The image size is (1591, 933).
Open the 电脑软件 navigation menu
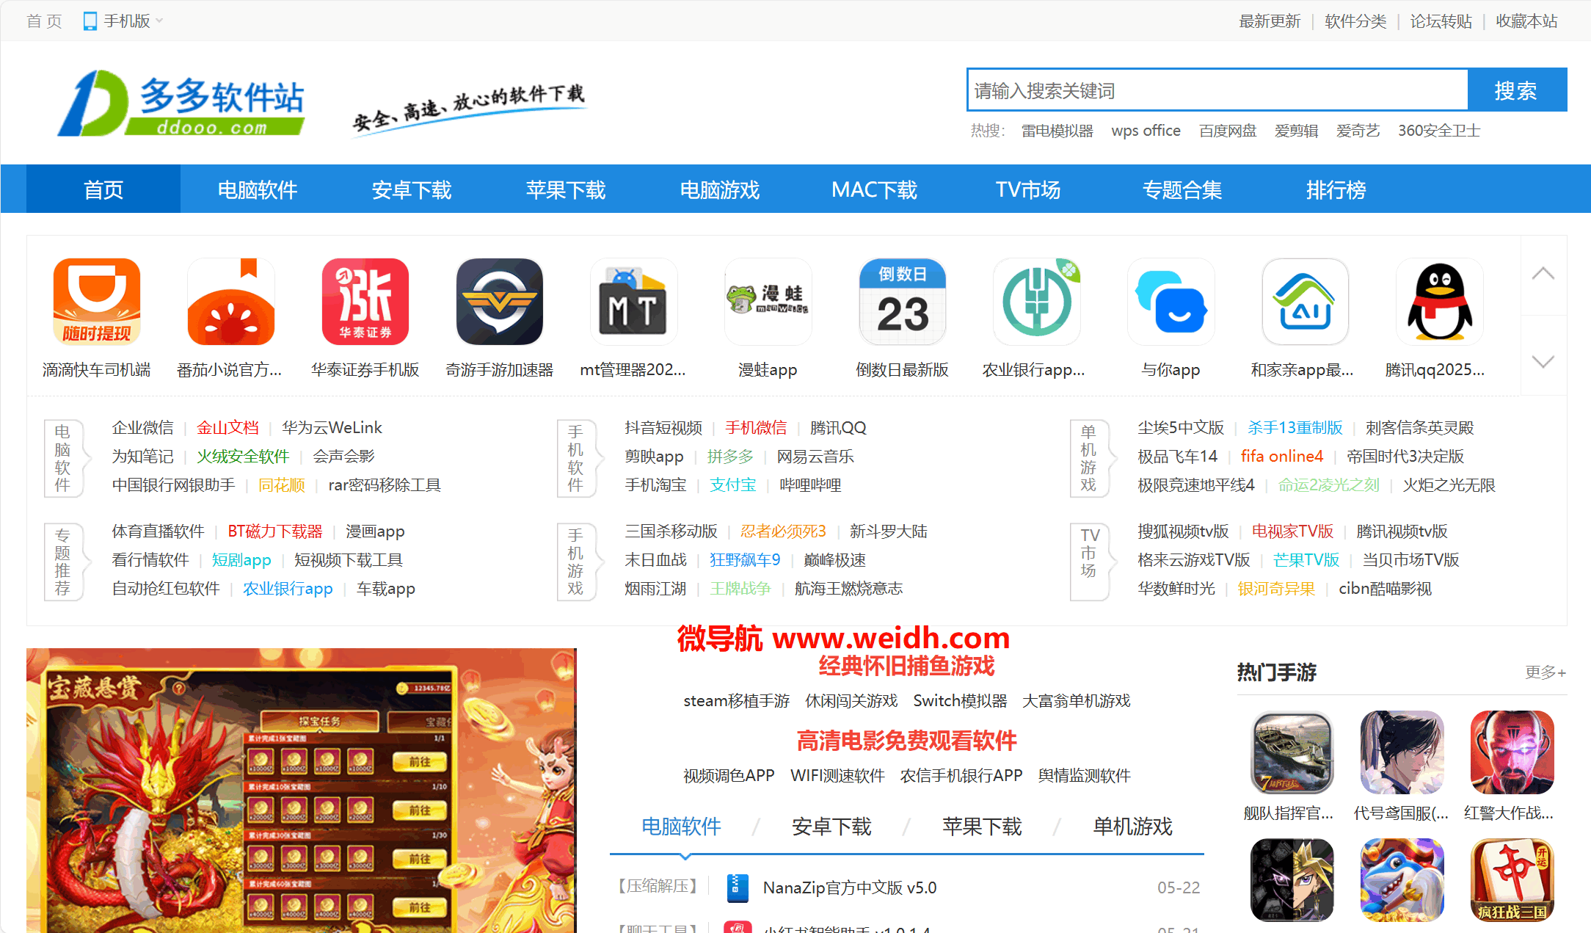pyautogui.click(x=257, y=189)
